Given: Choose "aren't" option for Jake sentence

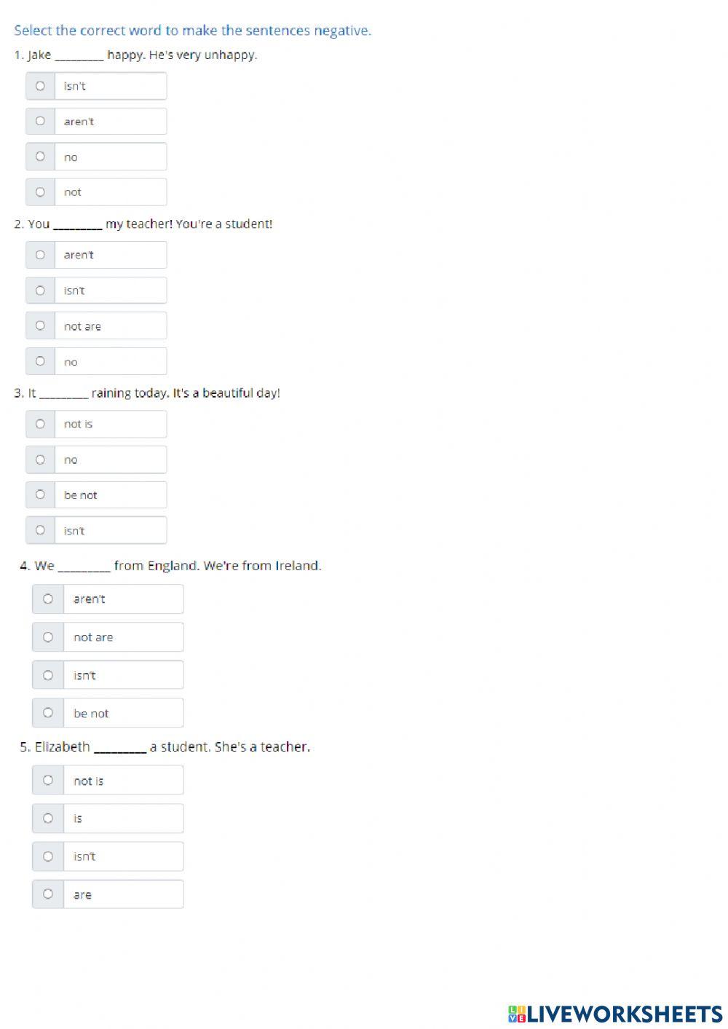Looking at the screenshot, I should coord(40,121).
